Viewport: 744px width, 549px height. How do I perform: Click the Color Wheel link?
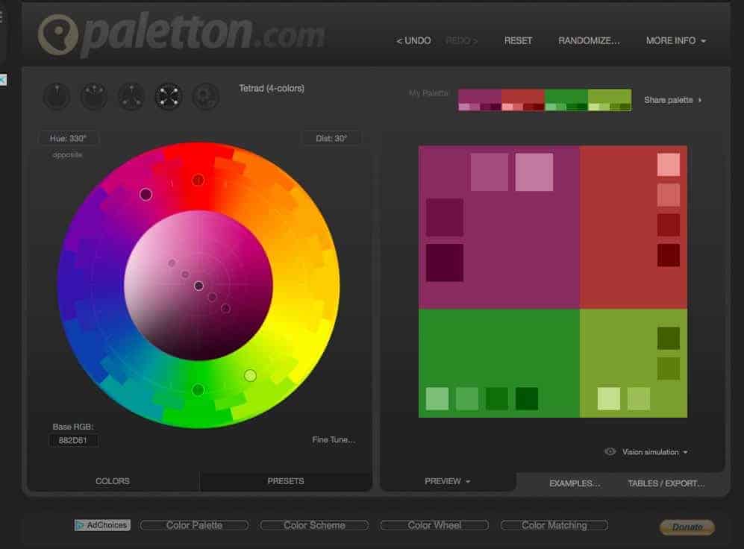tap(434, 525)
